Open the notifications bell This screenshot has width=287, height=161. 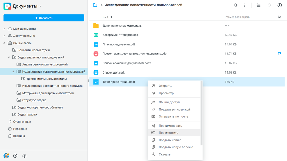point(269,5)
